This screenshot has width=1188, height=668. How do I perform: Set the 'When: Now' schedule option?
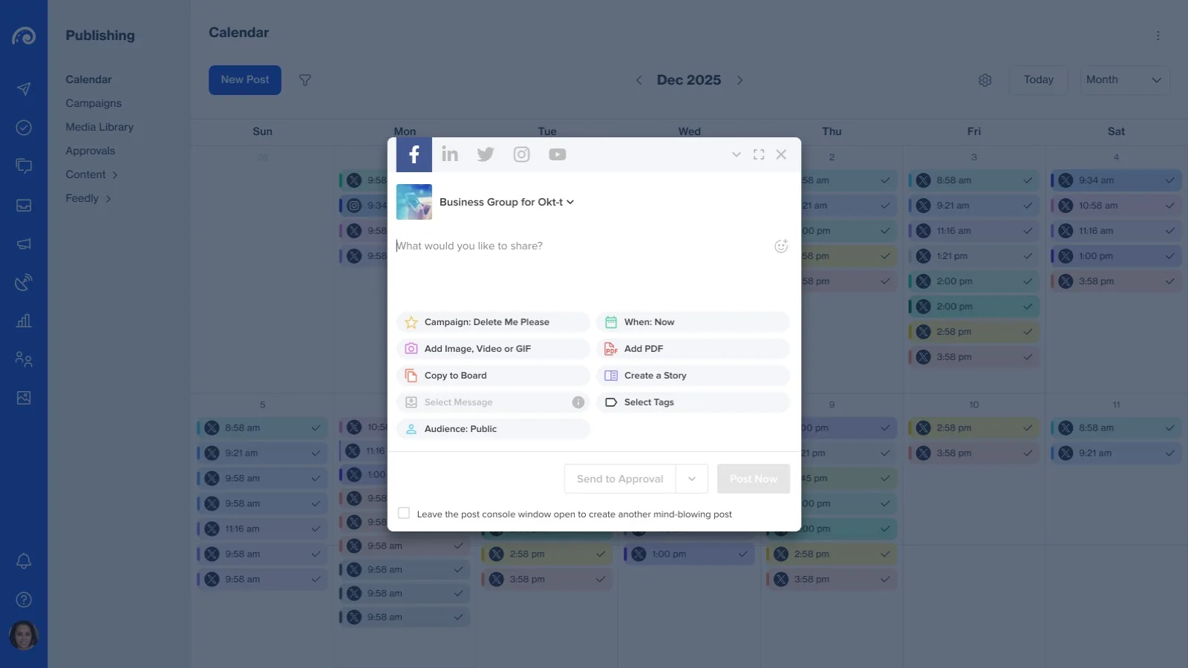pyautogui.click(x=693, y=322)
